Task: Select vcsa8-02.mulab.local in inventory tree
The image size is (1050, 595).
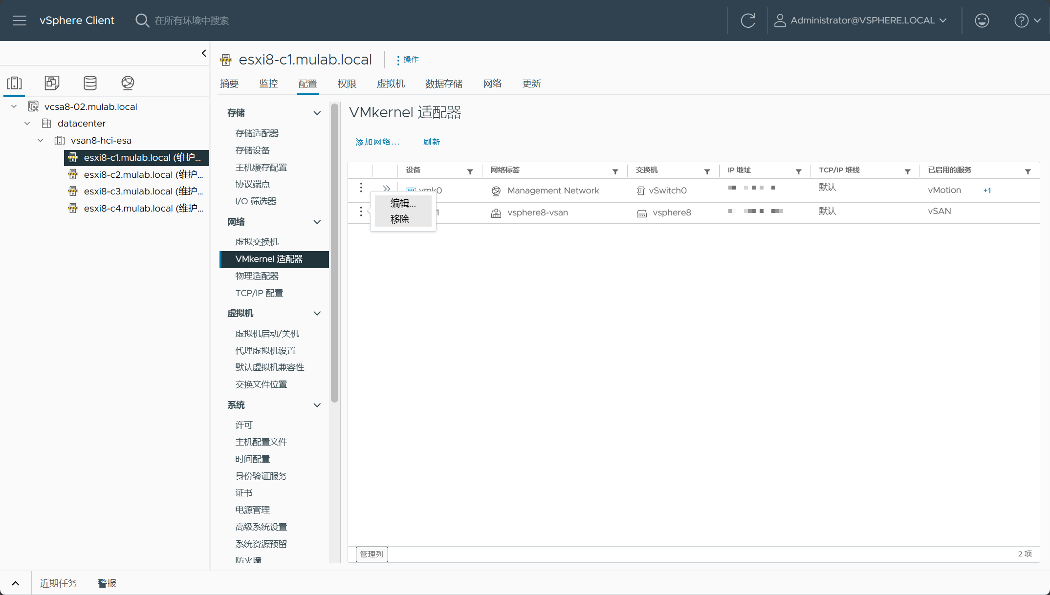Action: [x=90, y=106]
